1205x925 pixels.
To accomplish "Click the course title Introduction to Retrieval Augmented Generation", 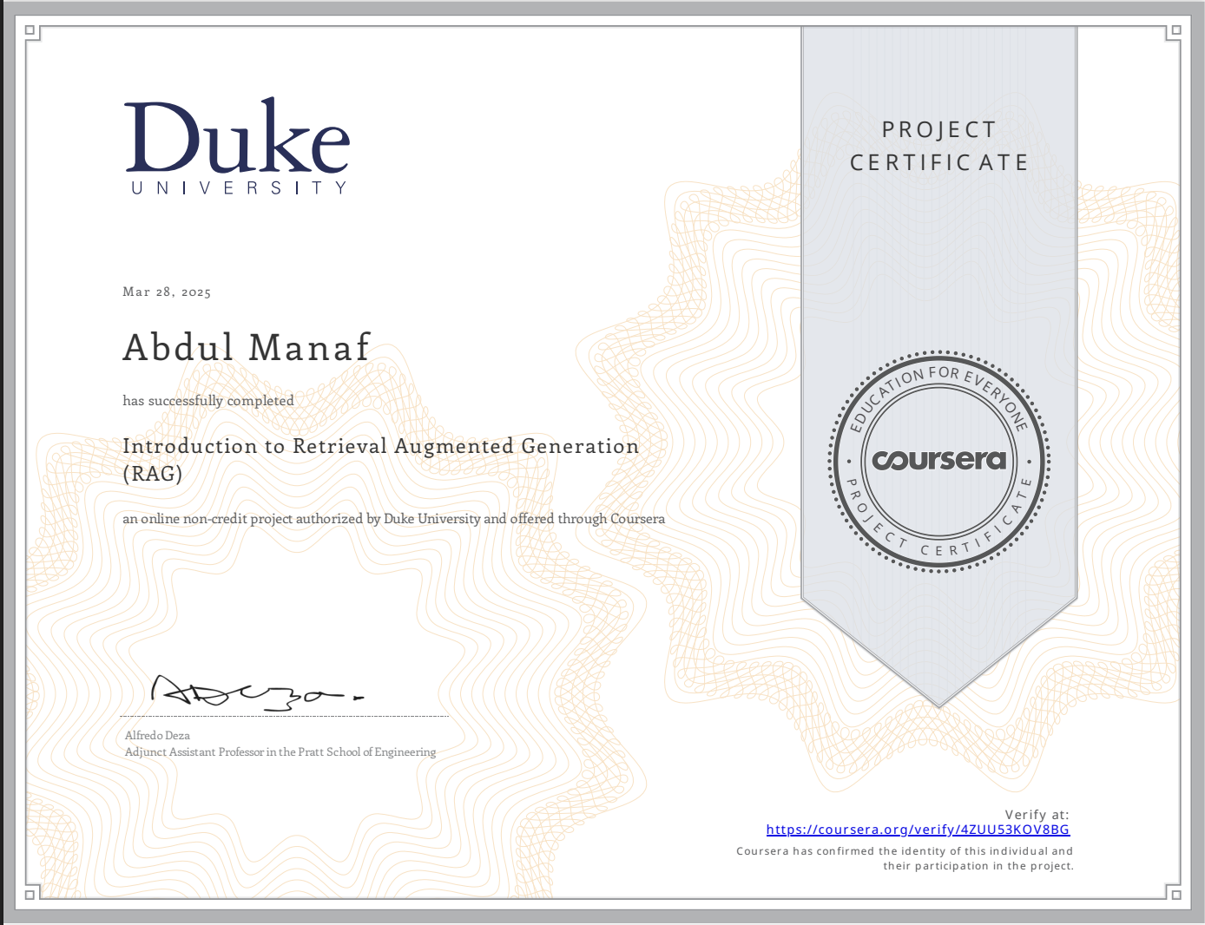I will (x=380, y=459).
